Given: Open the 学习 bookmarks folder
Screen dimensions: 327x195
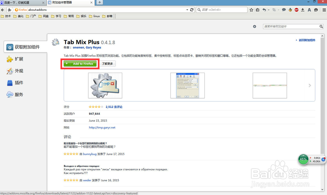Looking at the screenshot, I should (x=56, y=16).
